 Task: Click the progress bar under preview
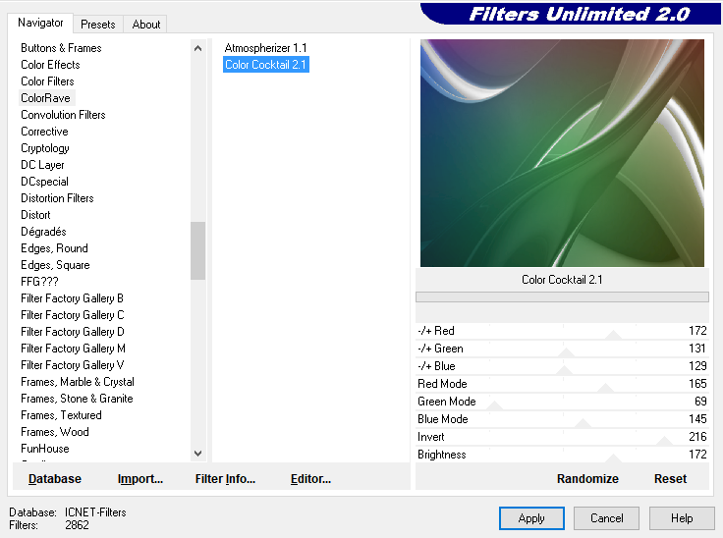pos(562,297)
